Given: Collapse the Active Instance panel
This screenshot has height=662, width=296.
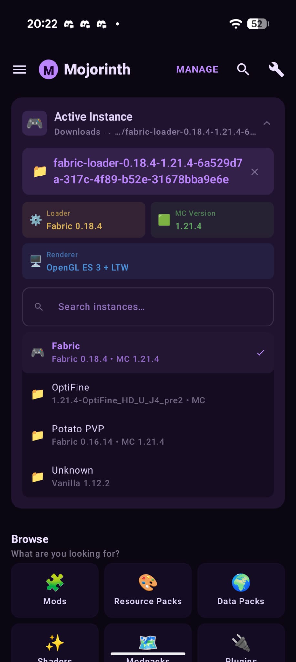Looking at the screenshot, I should [x=267, y=123].
